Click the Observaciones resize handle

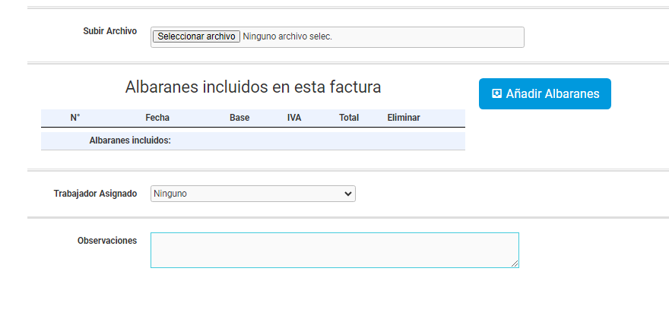(515, 264)
